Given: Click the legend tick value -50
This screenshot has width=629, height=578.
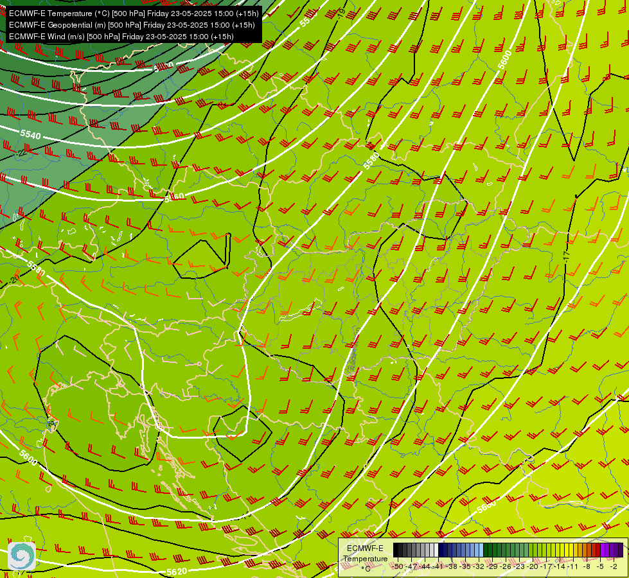Looking at the screenshot, I should 398,566.
